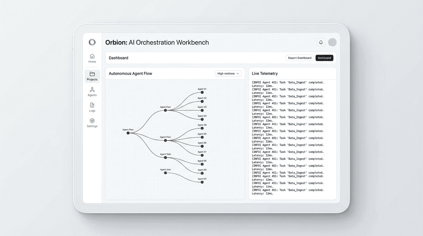
Task: Select the Projects folder icon
Action: pos(92,74)
